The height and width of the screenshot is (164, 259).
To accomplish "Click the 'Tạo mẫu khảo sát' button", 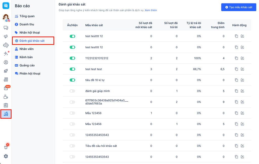I will tap(239, 7).
